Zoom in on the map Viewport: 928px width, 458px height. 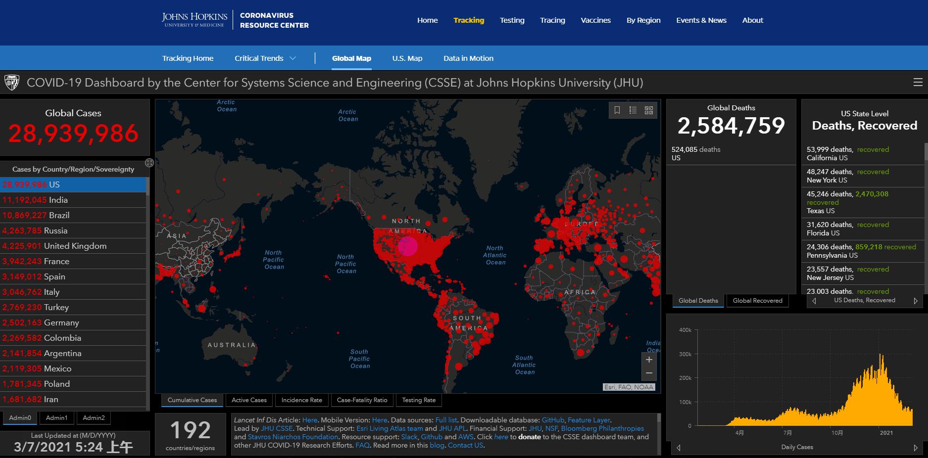(649, 360)
